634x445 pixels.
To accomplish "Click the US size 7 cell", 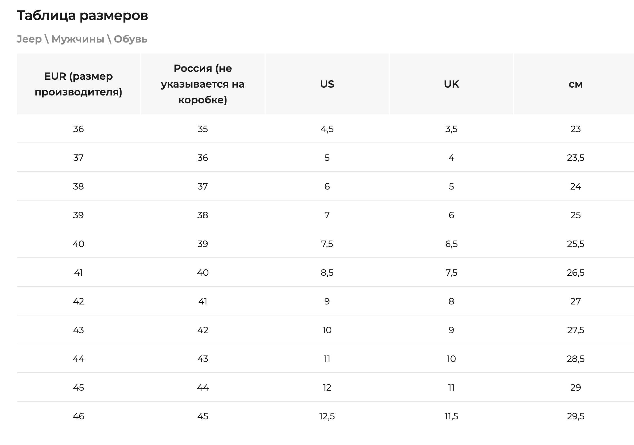I will click(327, 215).
